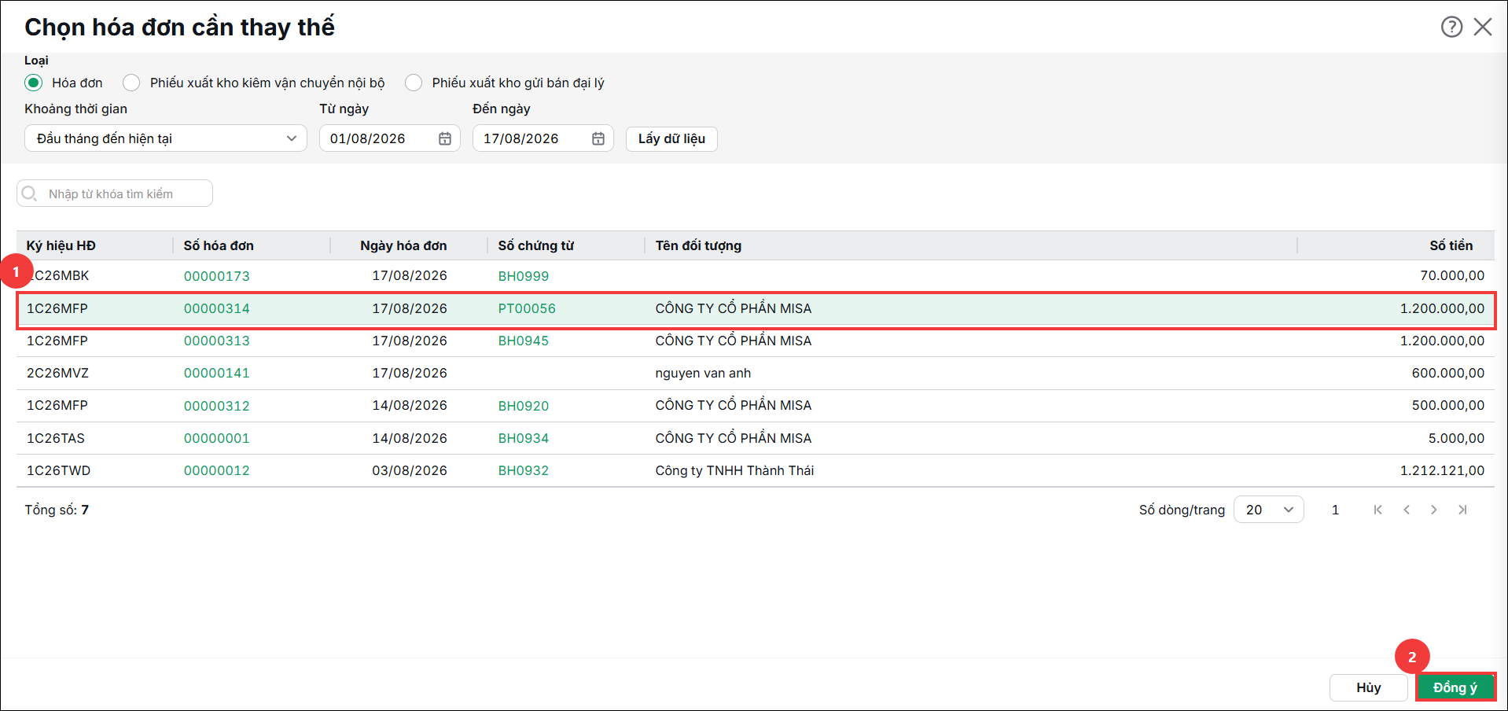Open calendar picker for Từ ngày
The height and width of the screenshot is (711, 1508).
445,138
